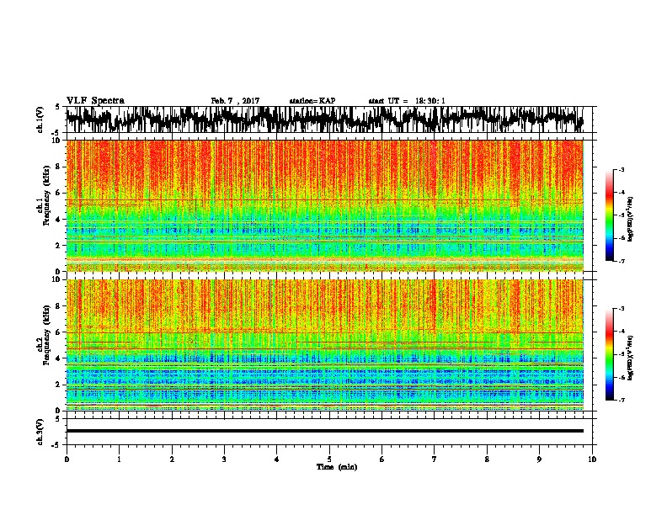This screenshot has width=667, height=515.
Task: Click the "station=KAP" header label
Action: click(x=312, y=101)
